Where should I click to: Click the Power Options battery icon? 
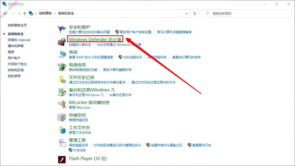(62, 67)
